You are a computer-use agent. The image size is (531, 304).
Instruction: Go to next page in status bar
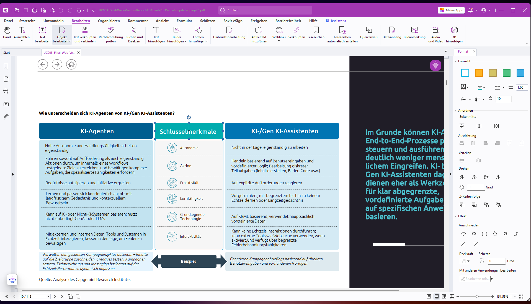[x=55, y=297]
